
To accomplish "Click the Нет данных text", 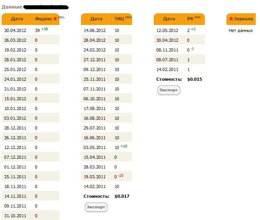I will [x=240, y=30].
